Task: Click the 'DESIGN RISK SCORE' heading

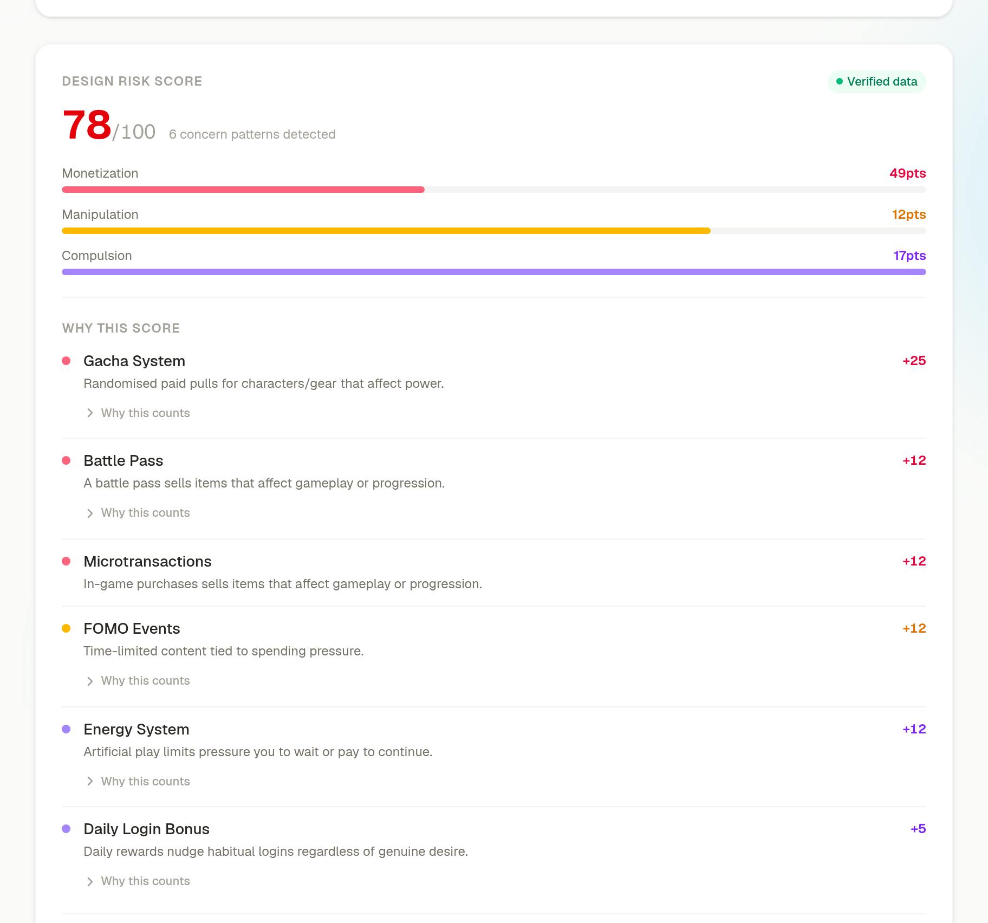Action: tap(132, 81)
